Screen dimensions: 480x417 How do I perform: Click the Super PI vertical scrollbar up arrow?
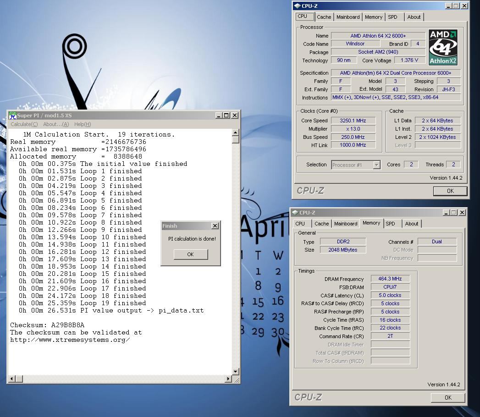(235, 132)
